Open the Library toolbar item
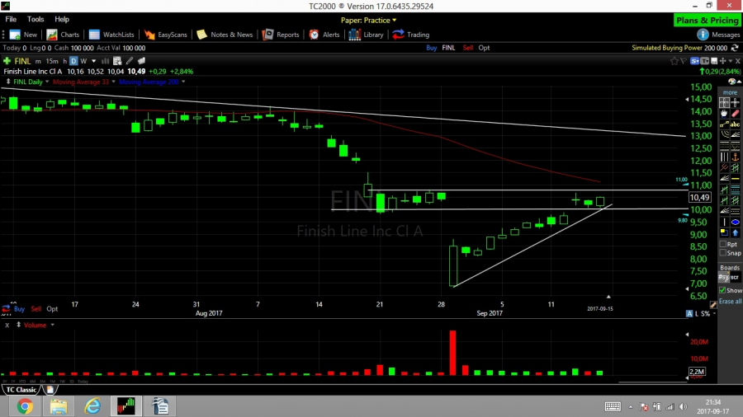The image size is (743, 417). tap(367, 35)
